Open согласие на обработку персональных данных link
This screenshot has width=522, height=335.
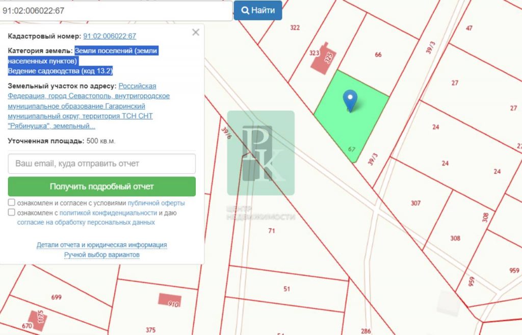tap(86, 222)
